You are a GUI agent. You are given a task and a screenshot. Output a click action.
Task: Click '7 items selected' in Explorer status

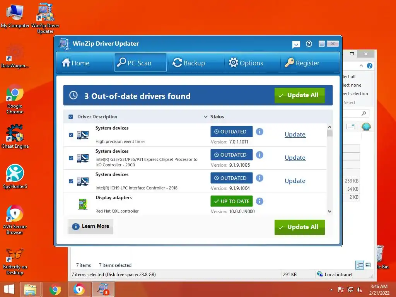pyautogui.click(x=115, y=265)
